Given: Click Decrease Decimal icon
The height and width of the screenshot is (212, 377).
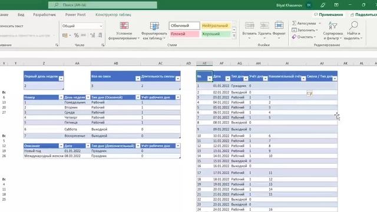Looking at the screenshot, I should pyautogui.click(x=100, y=35).
